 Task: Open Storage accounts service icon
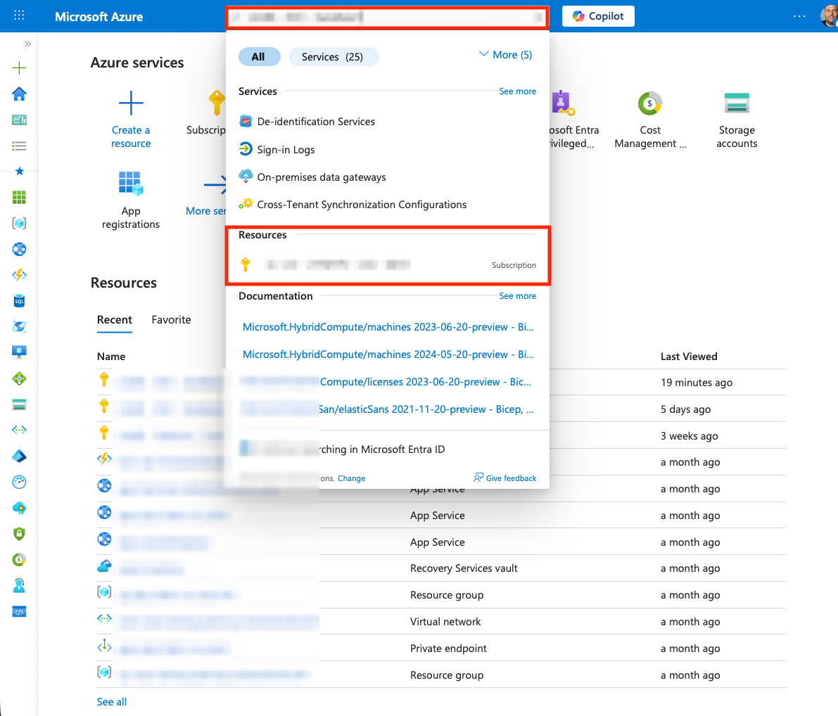[x=737, y=104]
